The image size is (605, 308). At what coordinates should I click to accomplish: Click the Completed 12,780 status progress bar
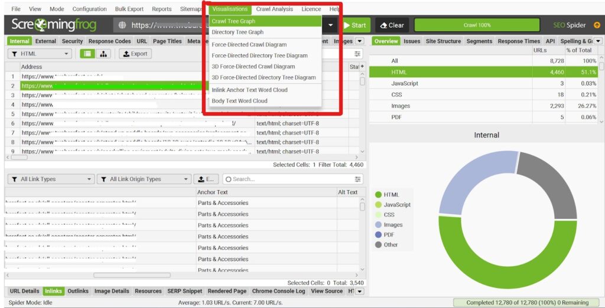tap(528, 303)
